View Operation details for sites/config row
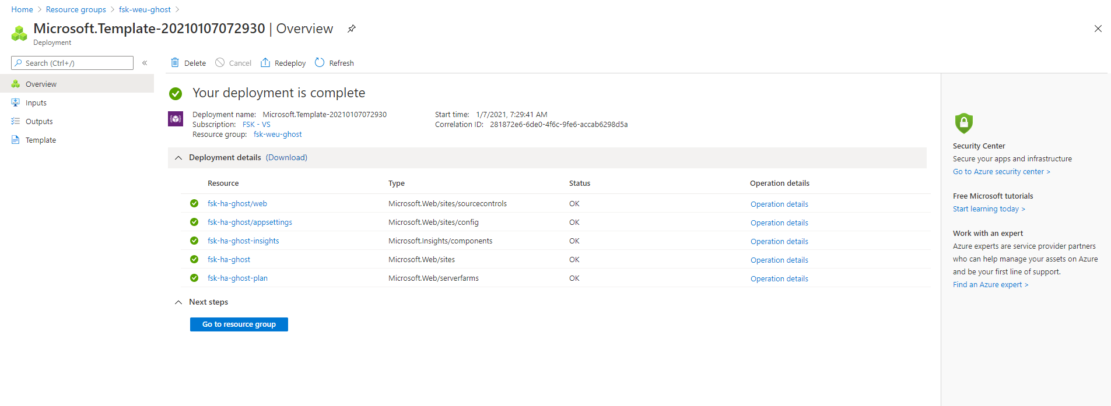This screenshot has width=1111, height=406. click(x=779, y=223)
